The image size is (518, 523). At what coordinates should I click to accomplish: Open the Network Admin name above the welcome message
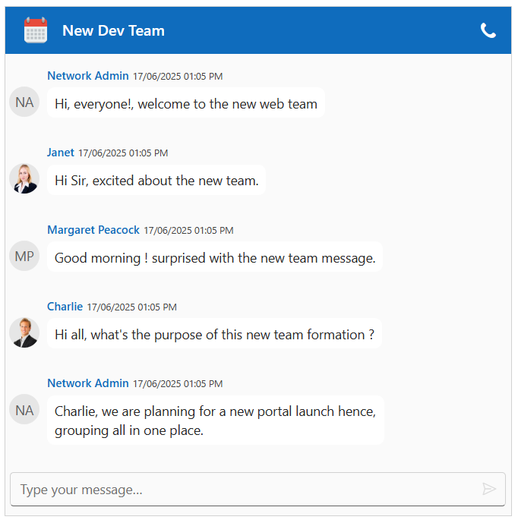click(88, 76)
